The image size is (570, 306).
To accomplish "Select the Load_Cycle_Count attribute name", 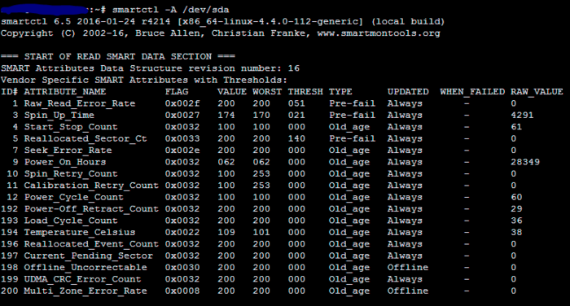I will point(71,221).
